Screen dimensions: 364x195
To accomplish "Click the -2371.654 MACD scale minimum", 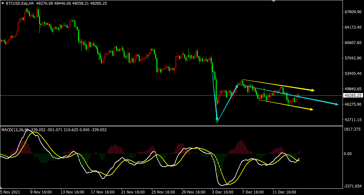I will point(353,186).
